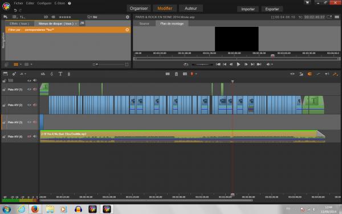Toggle magnet snapping icon in timeline toolbar
This screenshot has height=214, width=342.
click(310, 74)
